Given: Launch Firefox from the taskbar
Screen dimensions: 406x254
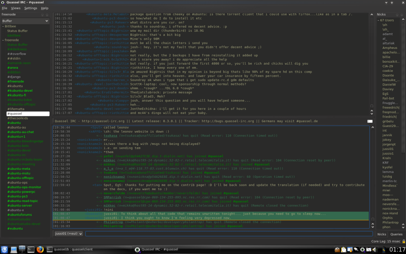Looking at the screenshot, I should click(x=40, y=249).
